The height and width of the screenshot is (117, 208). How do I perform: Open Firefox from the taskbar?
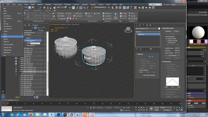(31, 115)
